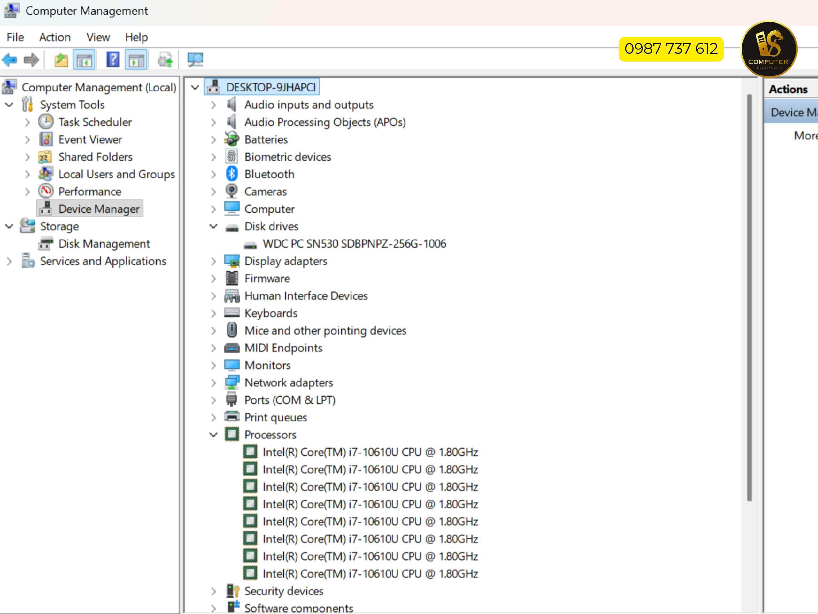Open the Action menu

55,37
